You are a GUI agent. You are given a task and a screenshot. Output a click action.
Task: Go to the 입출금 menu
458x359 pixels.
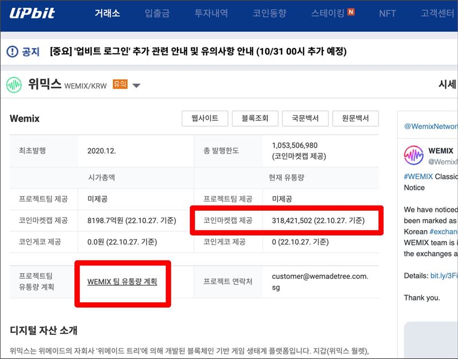click(157, 13)
